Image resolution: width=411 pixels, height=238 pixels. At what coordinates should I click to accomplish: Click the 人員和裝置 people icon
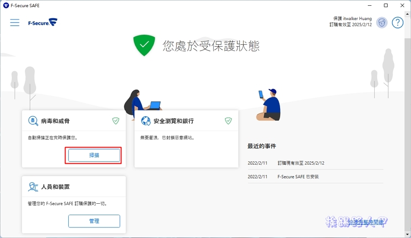click(x=33, y=187)
